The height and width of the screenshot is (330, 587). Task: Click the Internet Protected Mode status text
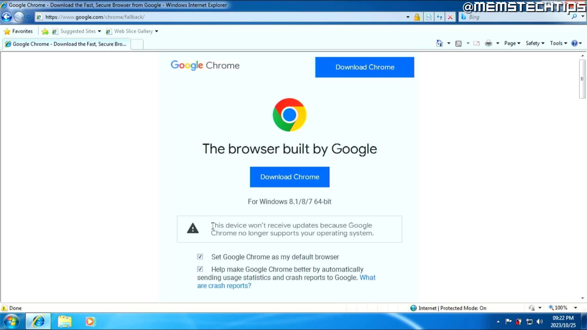[452, 308]
